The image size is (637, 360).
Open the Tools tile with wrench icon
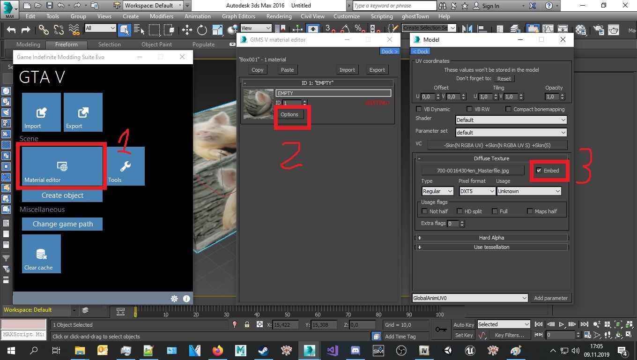125,166
